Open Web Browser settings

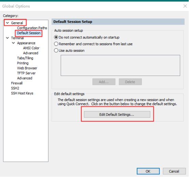coord(27,68)
